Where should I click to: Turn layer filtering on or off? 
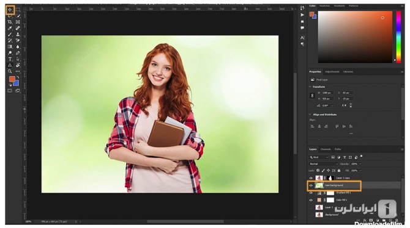pyautogui.click(x=362, y=156)
